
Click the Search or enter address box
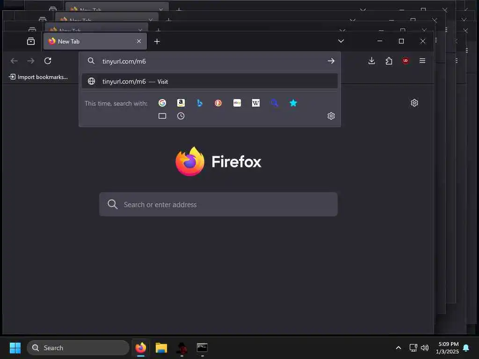218,204
